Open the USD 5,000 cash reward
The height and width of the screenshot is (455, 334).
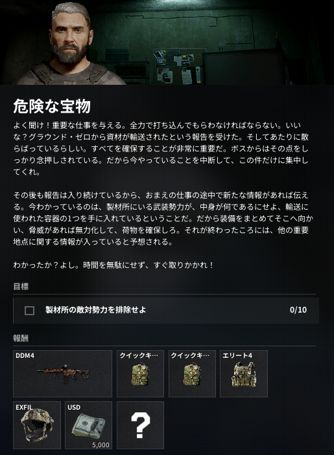coord(88,425)
